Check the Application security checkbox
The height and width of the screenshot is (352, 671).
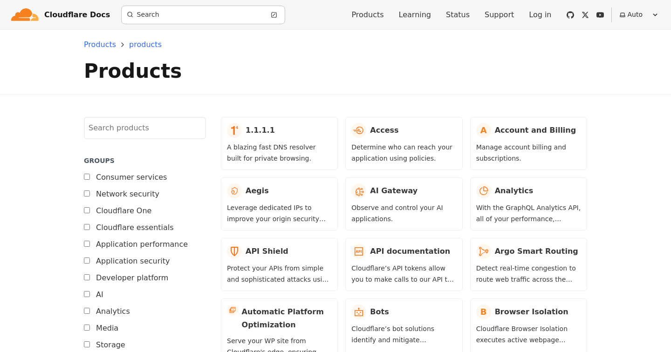tap(87, 261)
